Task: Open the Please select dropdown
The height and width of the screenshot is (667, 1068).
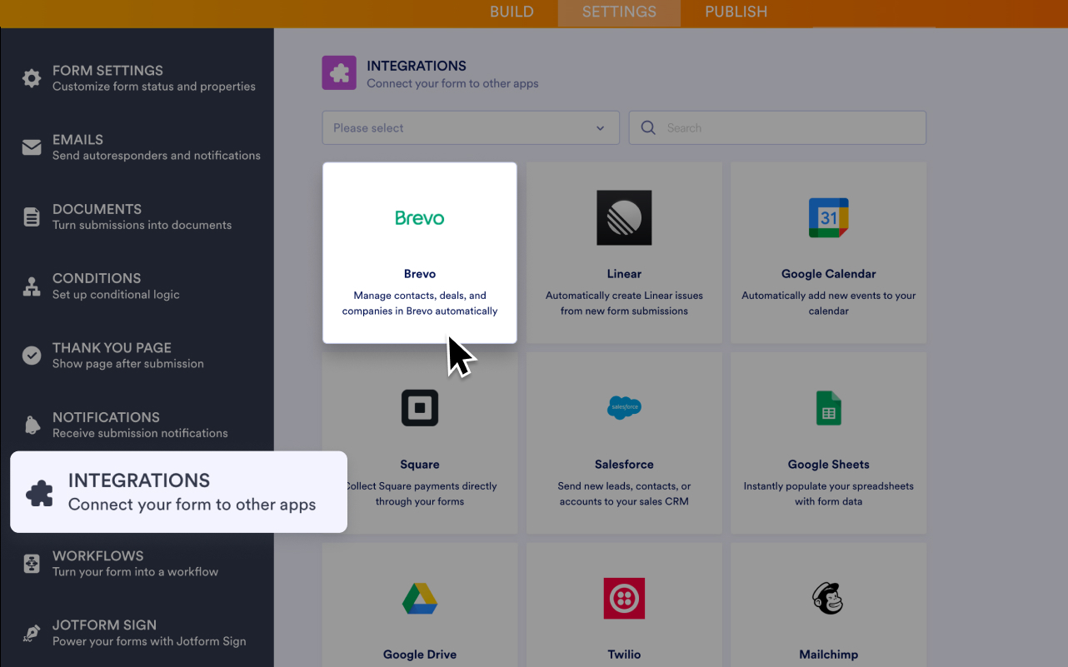Action: (x=471, y=127)
